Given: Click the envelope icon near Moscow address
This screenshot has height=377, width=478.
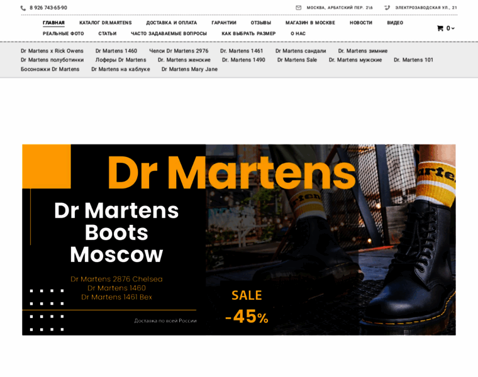Looking at the screenshot, I should [299, 8].
